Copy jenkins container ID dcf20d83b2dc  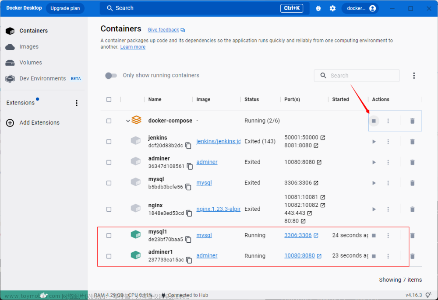click(x=188, y=146)
